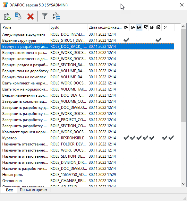Select the Новая роль row
The width and height of the screenshot is (187, 201).
pos(88,175)
